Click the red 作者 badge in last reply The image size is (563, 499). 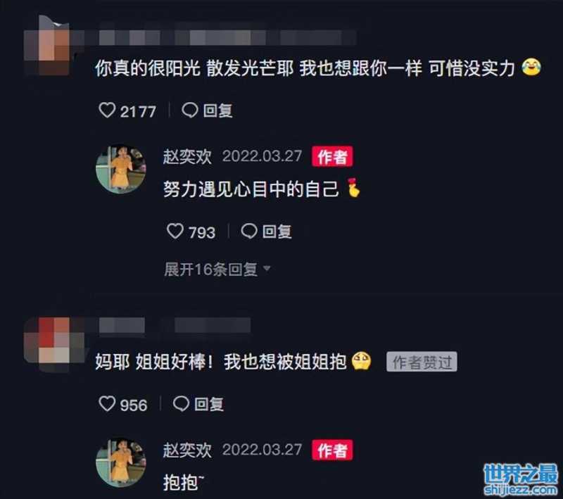pyautogui.click(x=332, y=450)
